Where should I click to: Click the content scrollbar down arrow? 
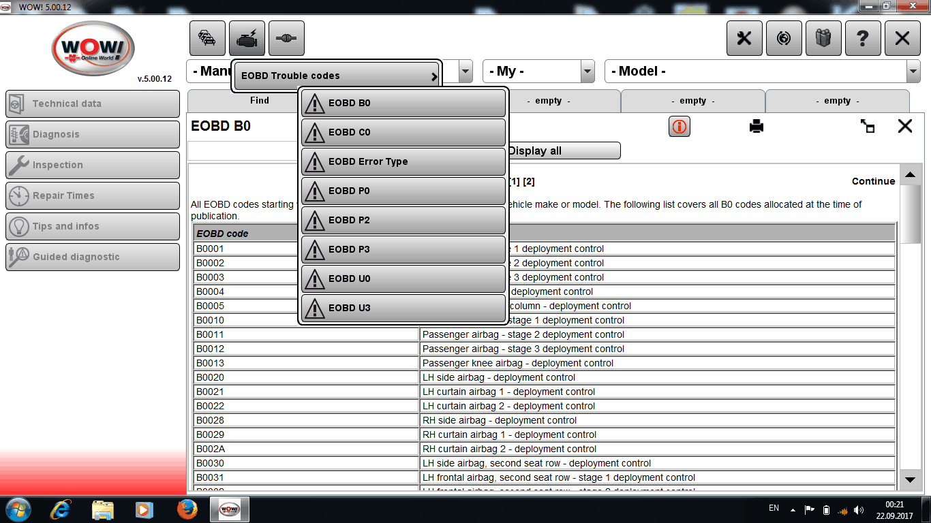(910, 479)
